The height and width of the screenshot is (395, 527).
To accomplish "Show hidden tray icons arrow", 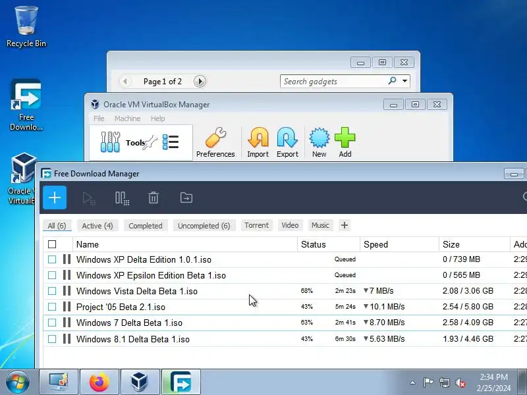I will click(x=413, y=382).
